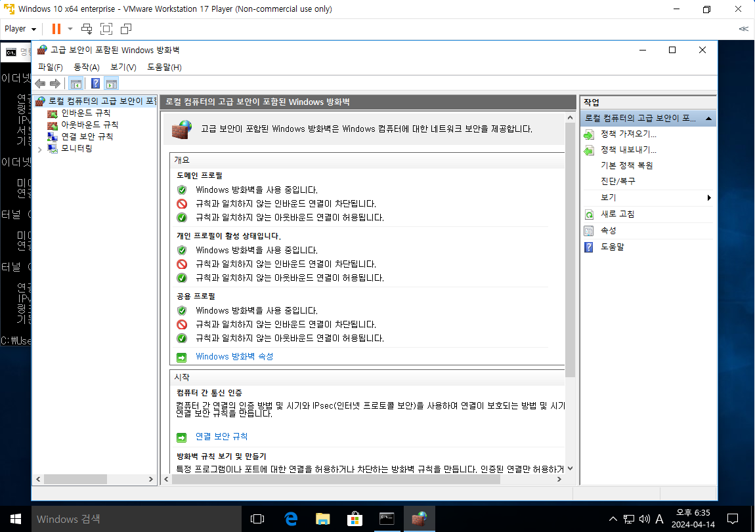Show hidden tray icons chevron
Viewport: 755px width, 532px height.
pyautogui.click(x=613, y=519)
